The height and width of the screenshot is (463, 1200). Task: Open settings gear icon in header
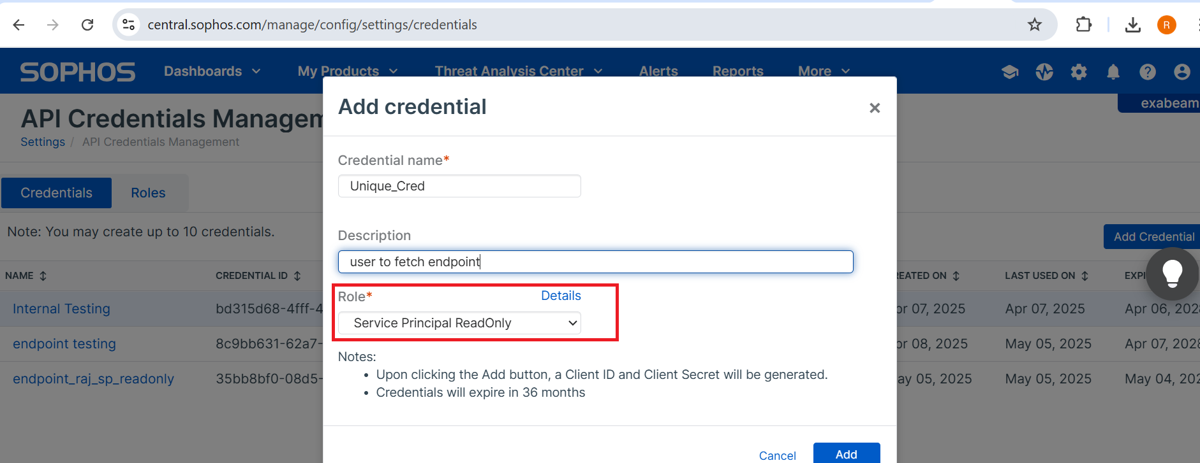(x=1079, y=72)
